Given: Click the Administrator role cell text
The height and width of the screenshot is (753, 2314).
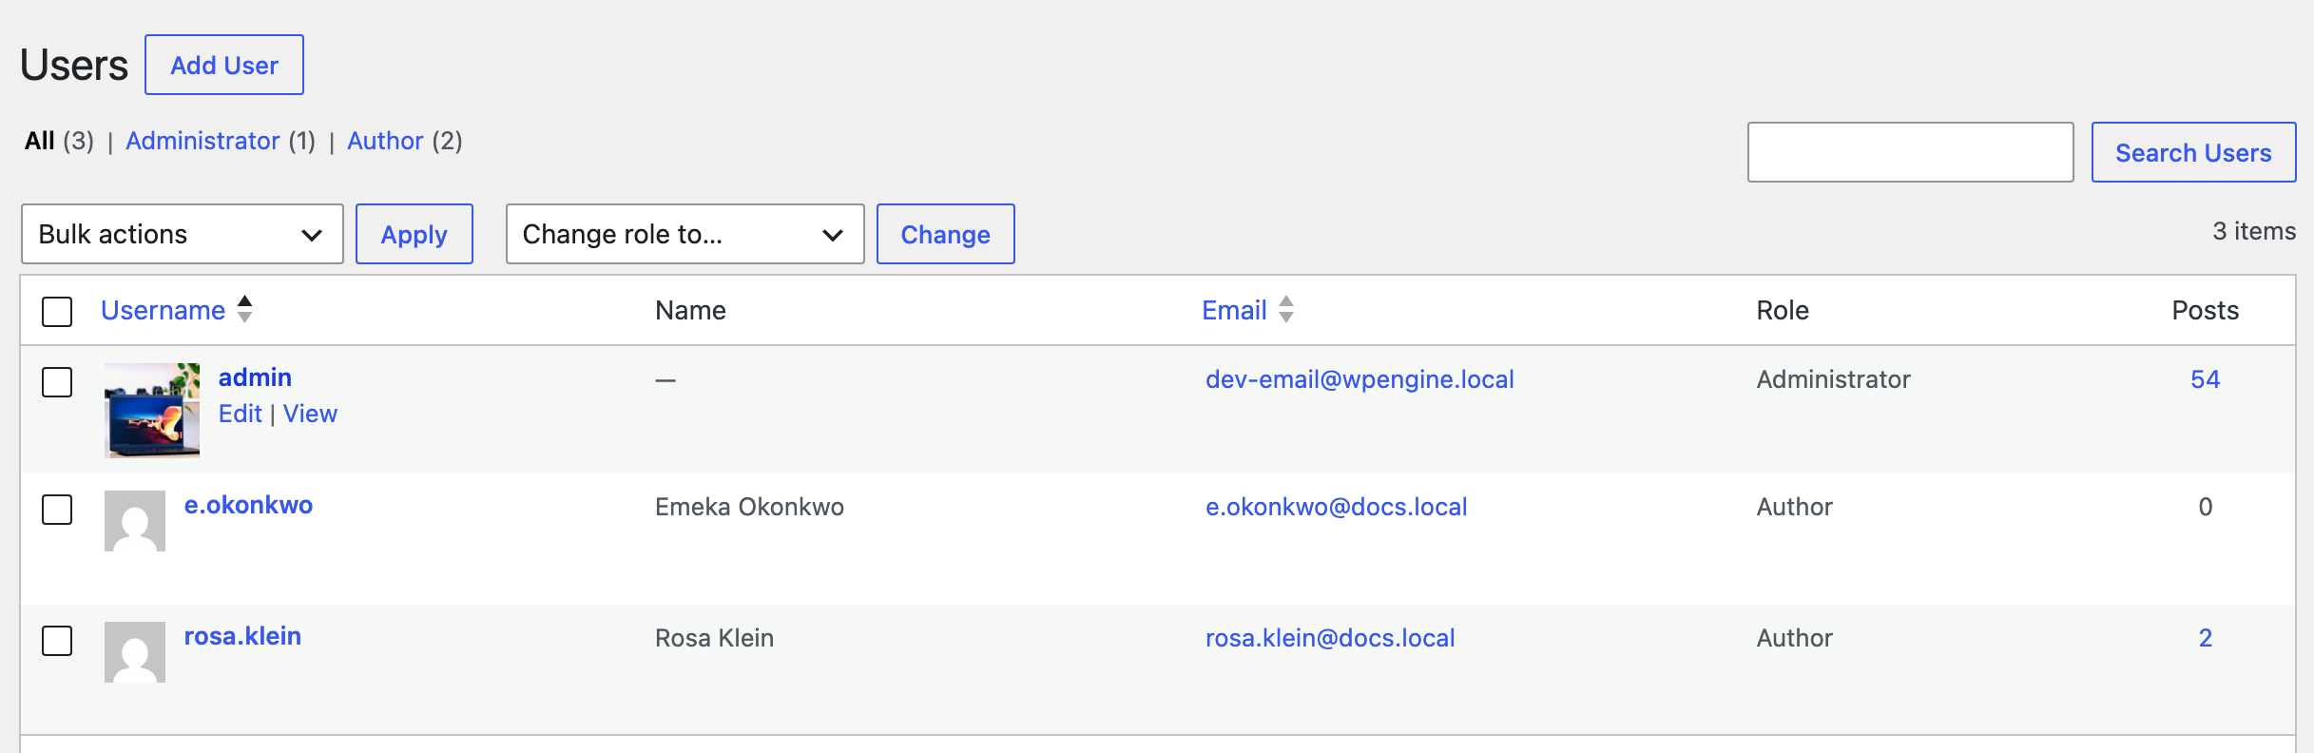Looking at the screenshot, I should pyautogui.click(x=1833, y=379).
